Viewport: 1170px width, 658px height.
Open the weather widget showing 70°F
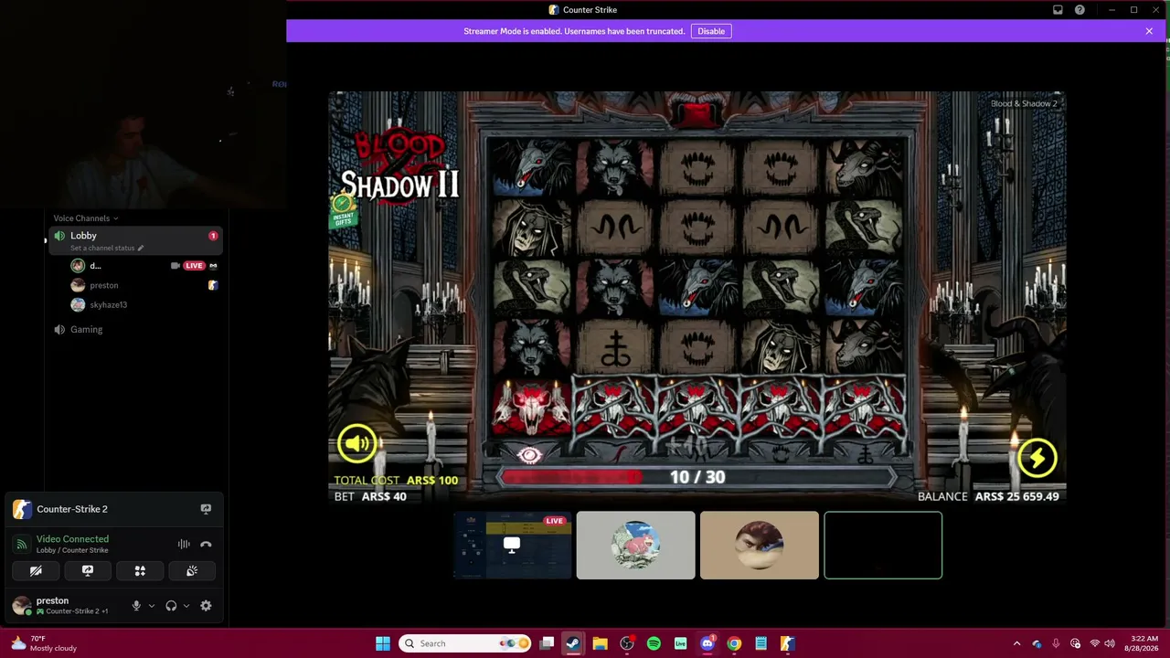click(x=43, y=643)
